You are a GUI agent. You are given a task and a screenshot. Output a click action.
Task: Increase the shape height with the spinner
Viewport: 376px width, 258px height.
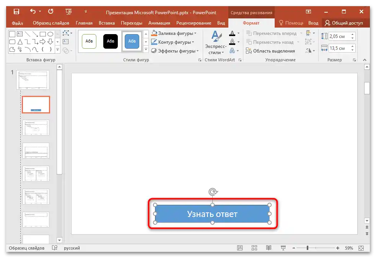(353, 35)
